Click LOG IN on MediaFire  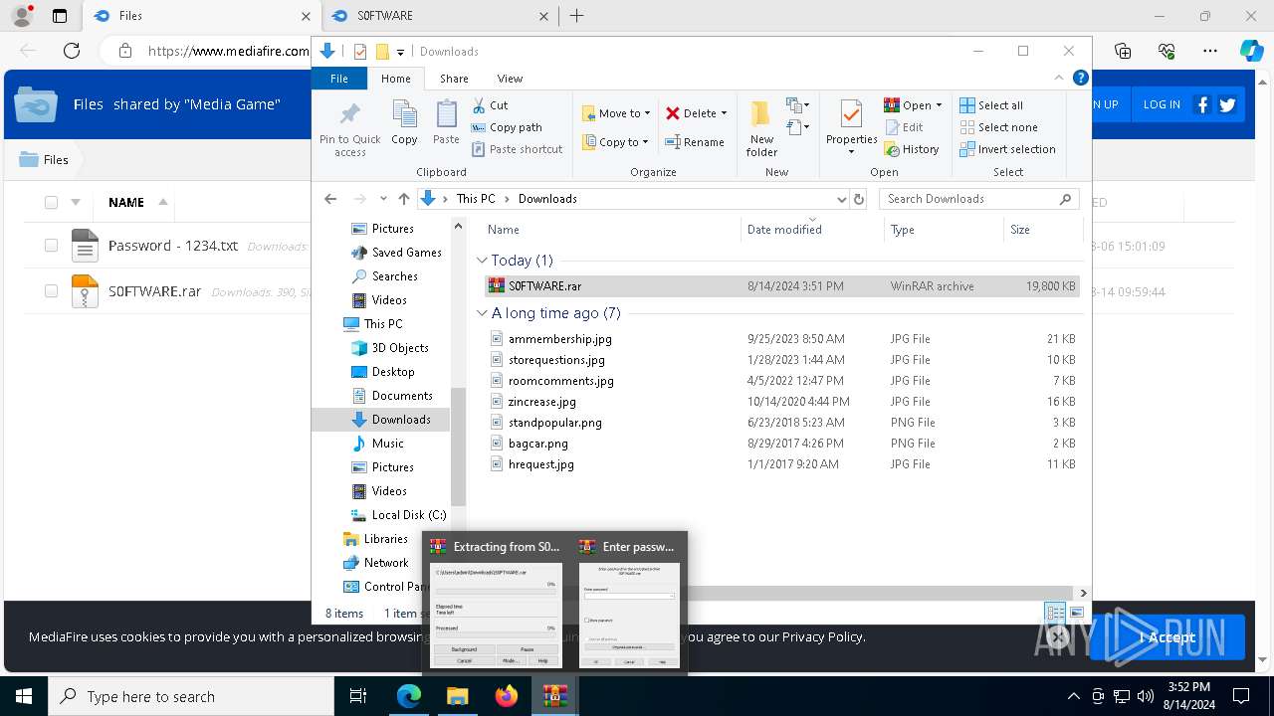pyautogui.click(x=1162, y=104)
